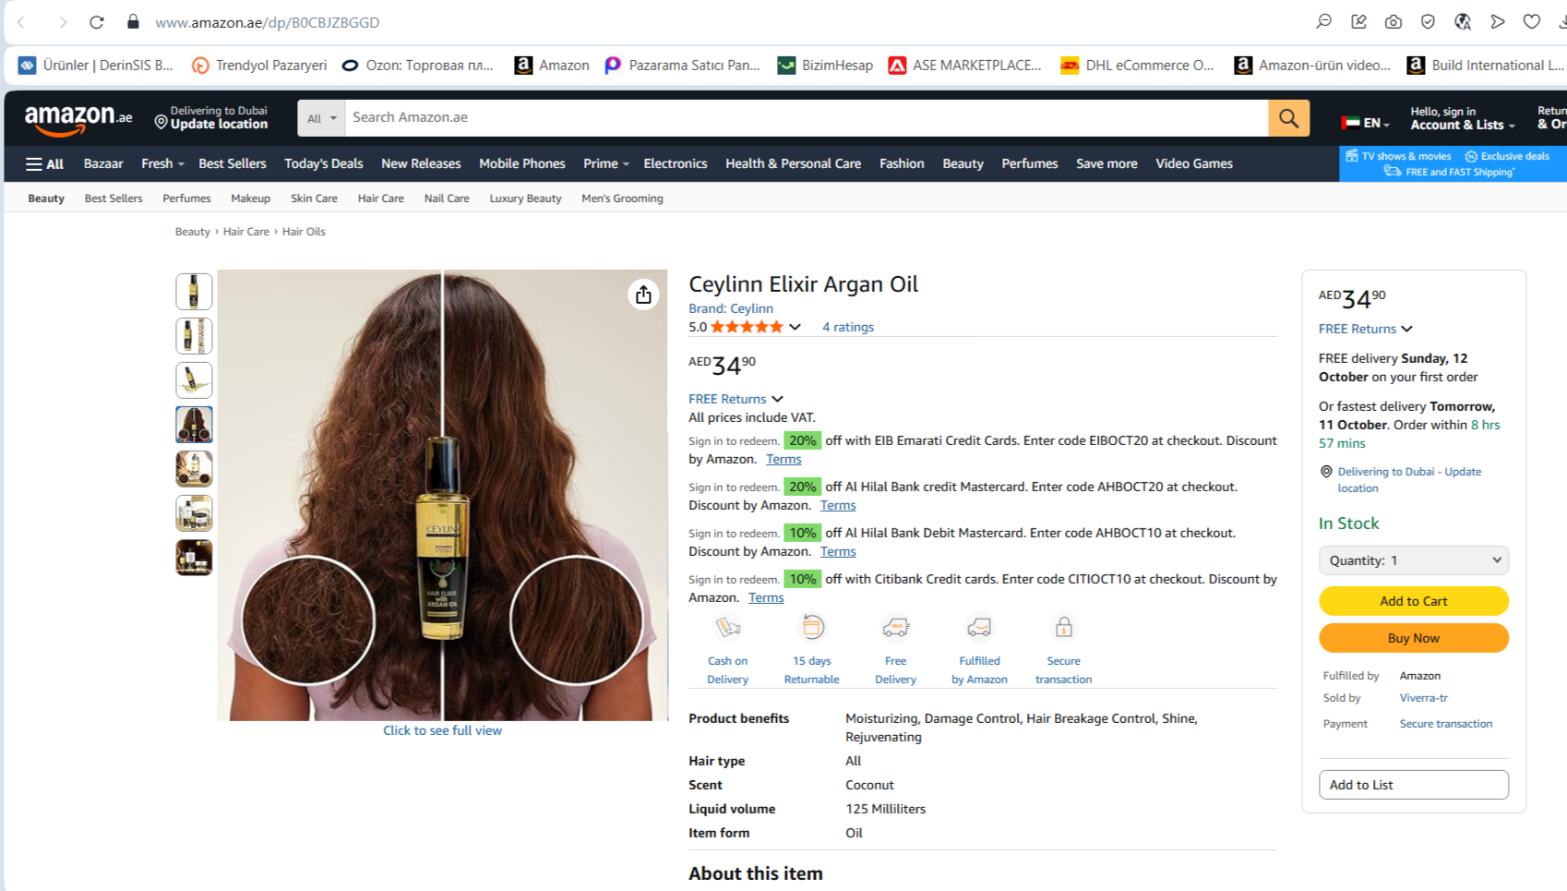The width and height of the screenshot is (1567, 891).
Task: Open the Brand: Ceylinn link
Action: click(x=730, y=308)
